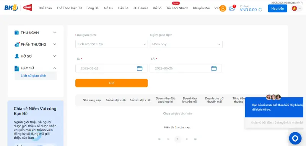The width and height of the screenshot is (306, 146).
Task: Open the calendar picker for Từ date
Action: pyautogui.click(x=140, y=69)
